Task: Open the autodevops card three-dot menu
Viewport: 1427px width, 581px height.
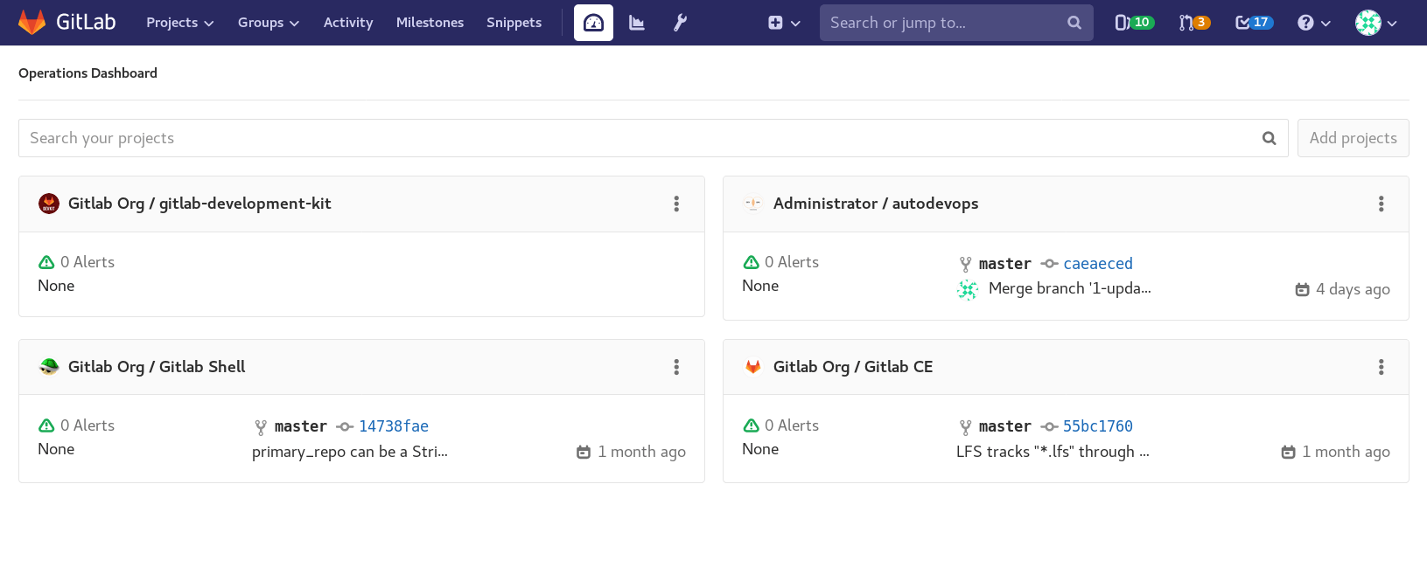Action: pos(1381,204)
